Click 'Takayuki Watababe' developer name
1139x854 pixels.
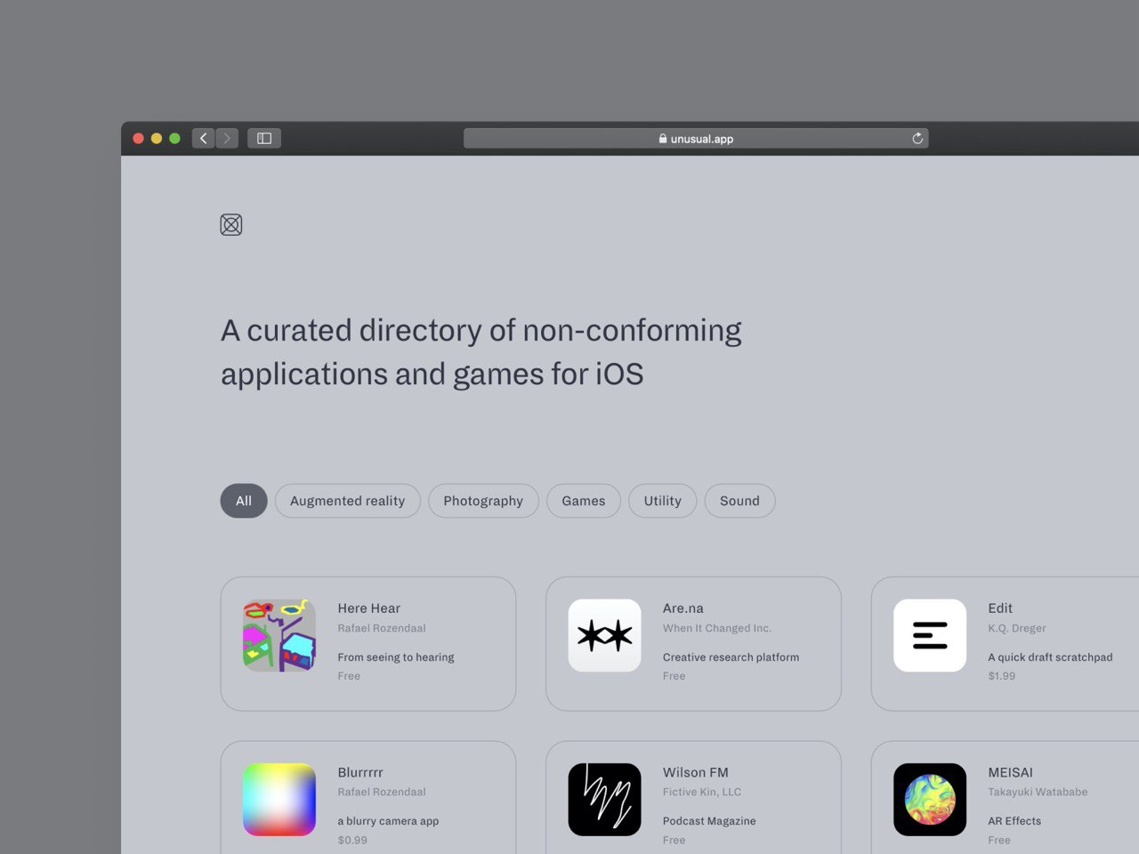tap(1038, 792)
